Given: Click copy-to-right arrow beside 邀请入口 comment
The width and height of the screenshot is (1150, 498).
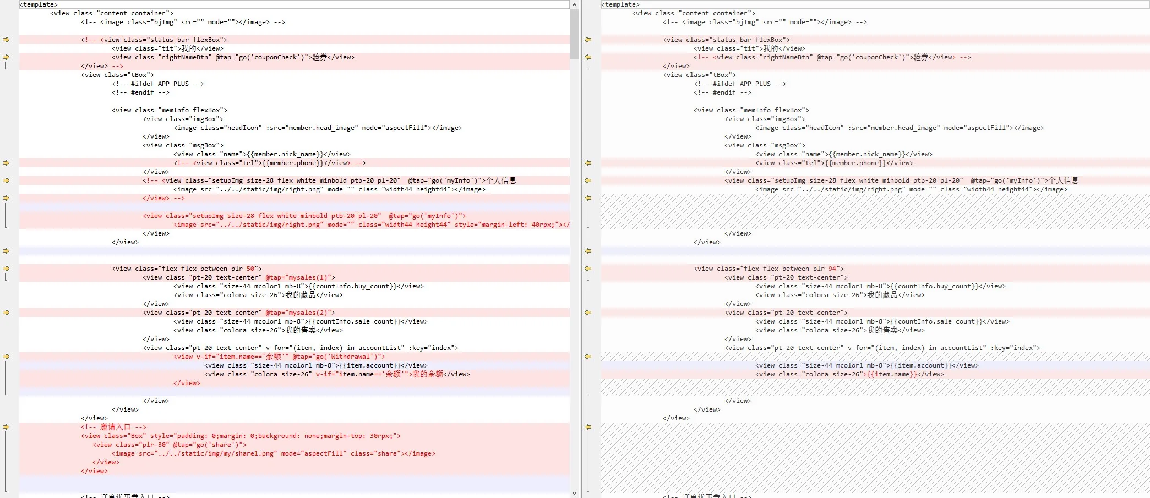Looking at the screenshot, I should (6, 427).
